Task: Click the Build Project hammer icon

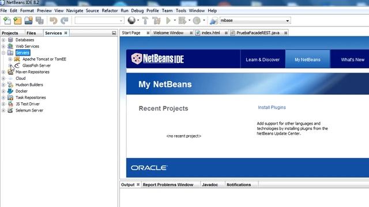Action: pos(145,21)
